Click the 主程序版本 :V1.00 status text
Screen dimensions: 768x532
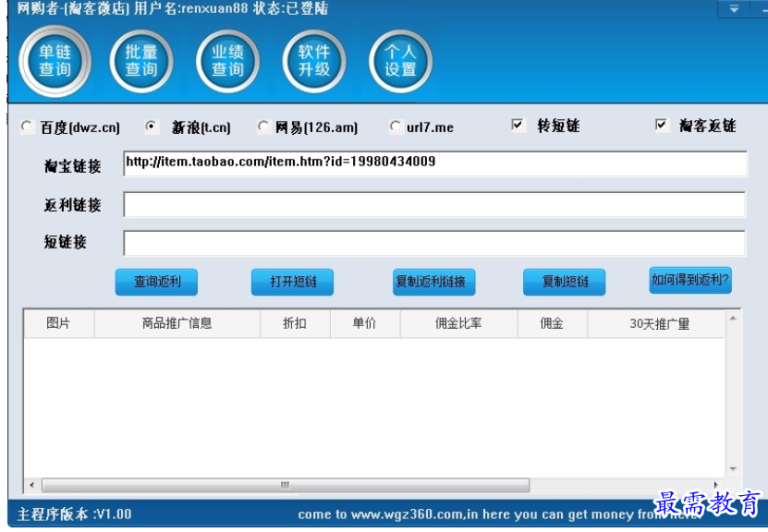pyautogui.click(x=75, y=514)
